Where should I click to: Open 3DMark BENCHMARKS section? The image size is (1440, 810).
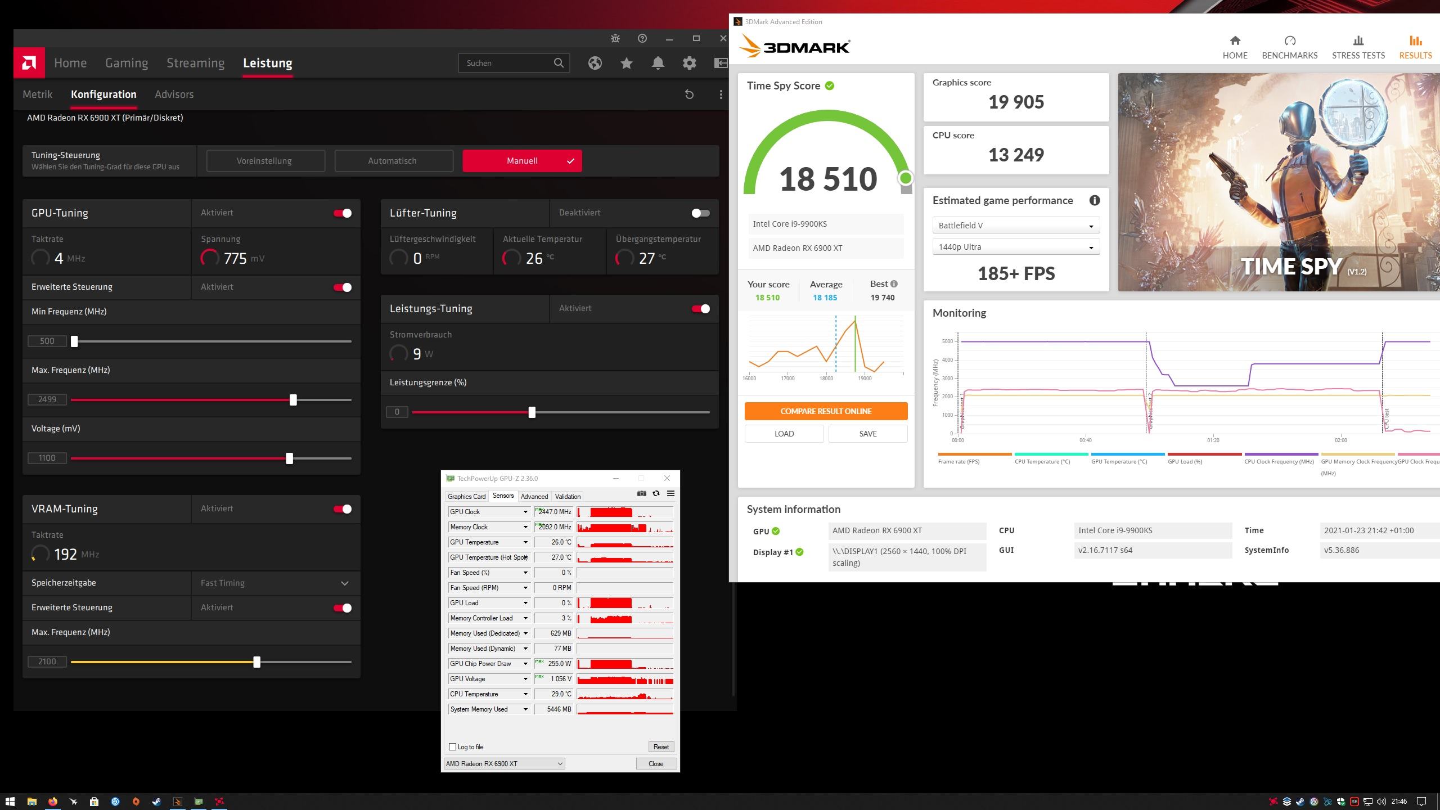(x=1290, y=47)
